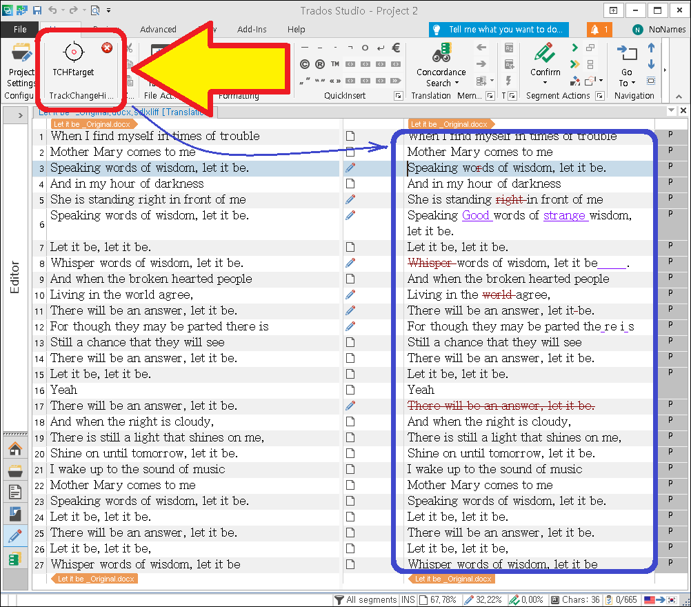This screenshot has height=607, width=691.
Task: Expand the Concordance Search dropdown arrow
Action: coord(457,83)
